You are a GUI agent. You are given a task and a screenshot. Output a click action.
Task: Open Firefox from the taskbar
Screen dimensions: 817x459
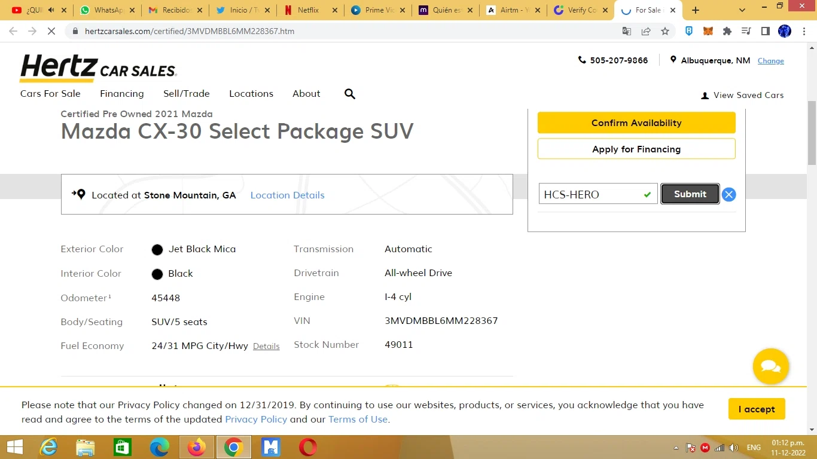point(196,447)
